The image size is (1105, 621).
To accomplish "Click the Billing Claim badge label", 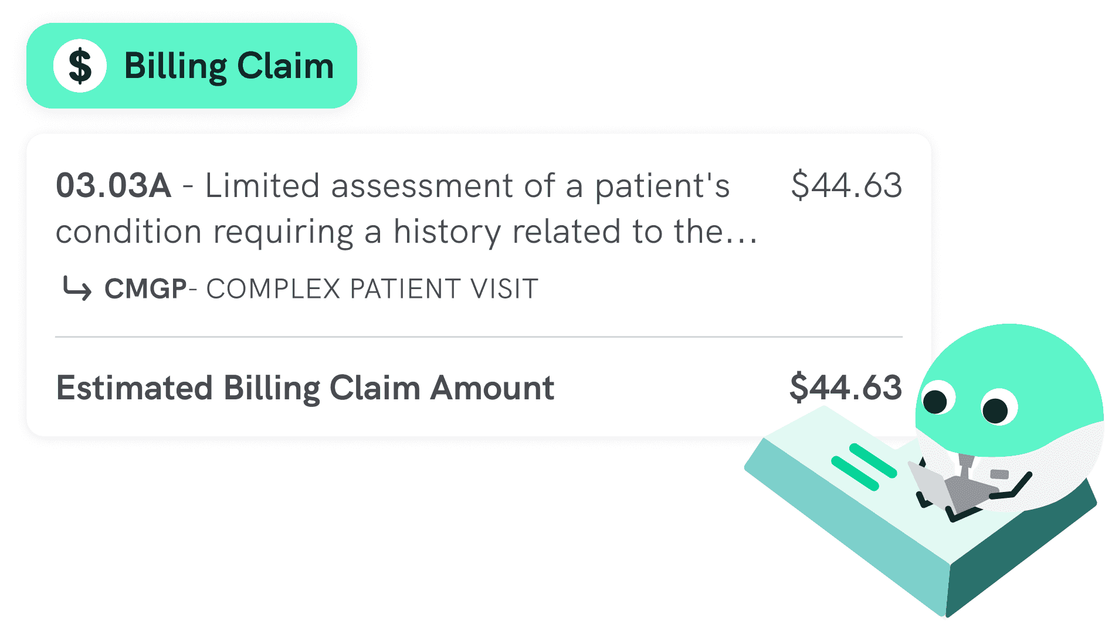I will 229,66.
